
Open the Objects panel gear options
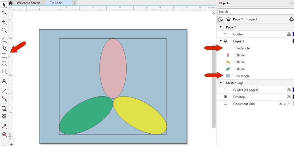pos(291,19)
